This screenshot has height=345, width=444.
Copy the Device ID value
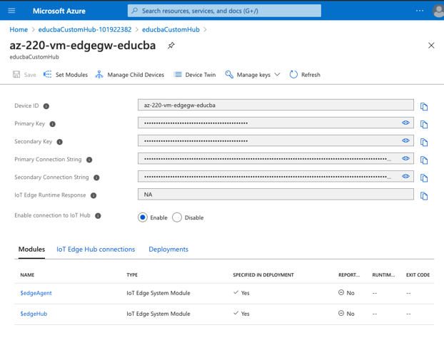424,107
